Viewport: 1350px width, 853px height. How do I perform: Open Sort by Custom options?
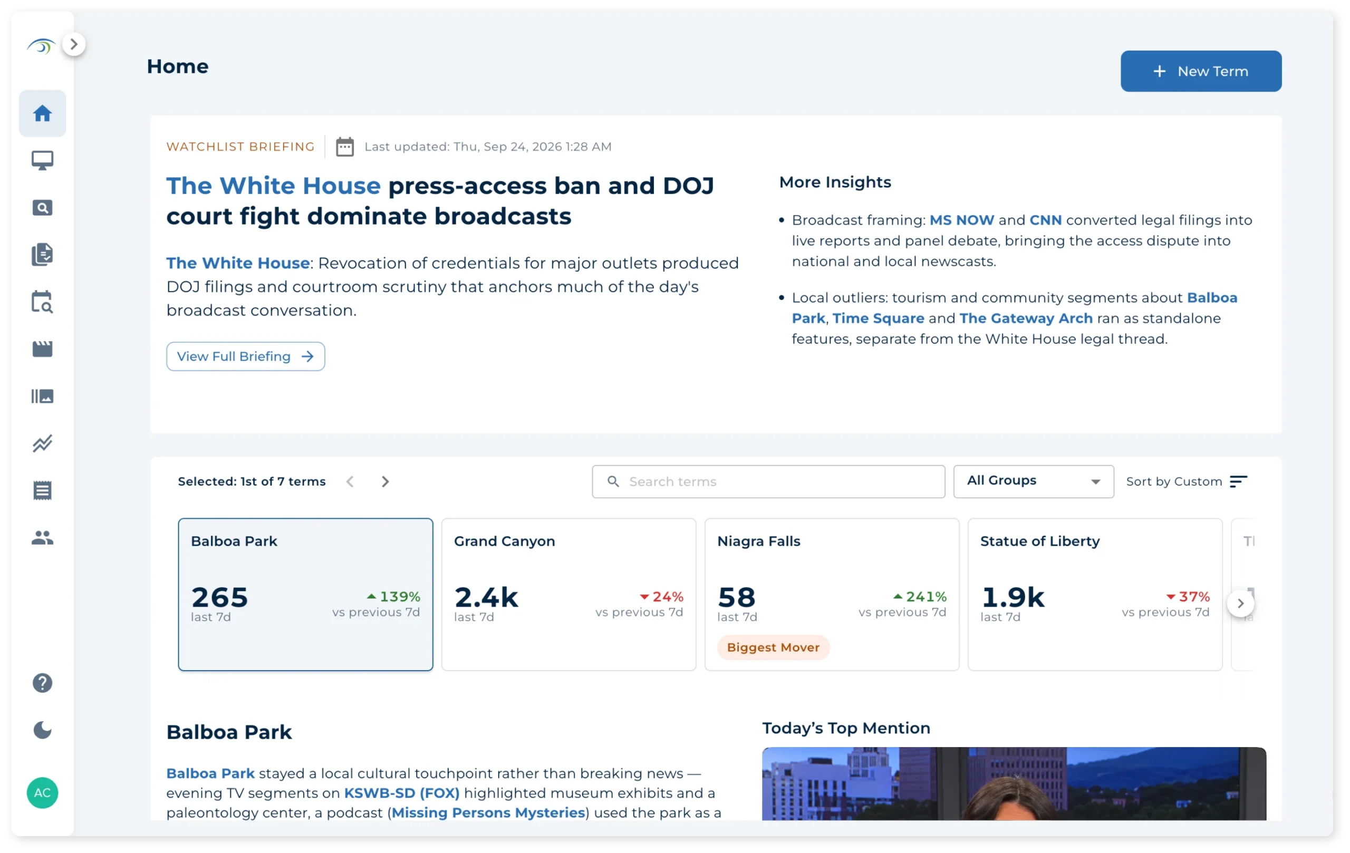pos(1187,481)
